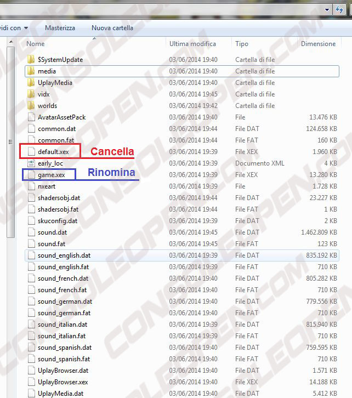Screen dimensions: 352x398
Task: Click the 1.462.809 KB size of sound.dat
Action: 319,232
